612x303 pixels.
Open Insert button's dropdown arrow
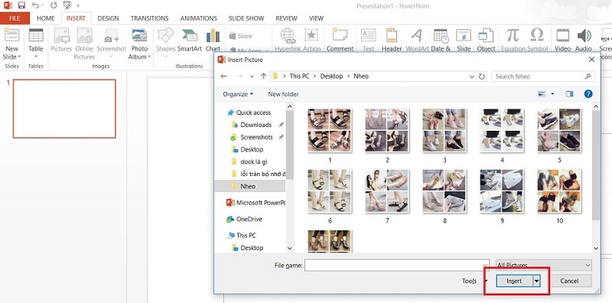(537, 281)
